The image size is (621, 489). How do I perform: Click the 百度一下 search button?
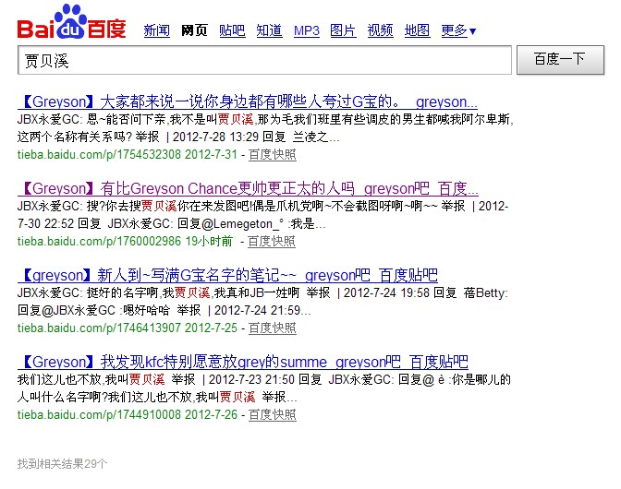click(x=560, y=60)
